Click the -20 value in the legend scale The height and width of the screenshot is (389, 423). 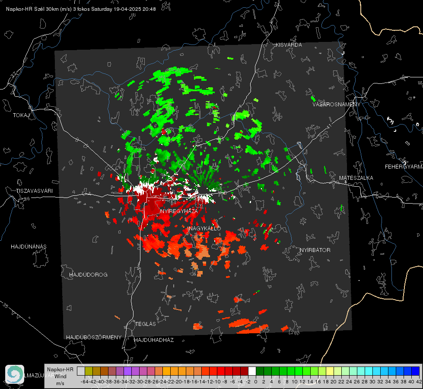(x=178, y=382)
